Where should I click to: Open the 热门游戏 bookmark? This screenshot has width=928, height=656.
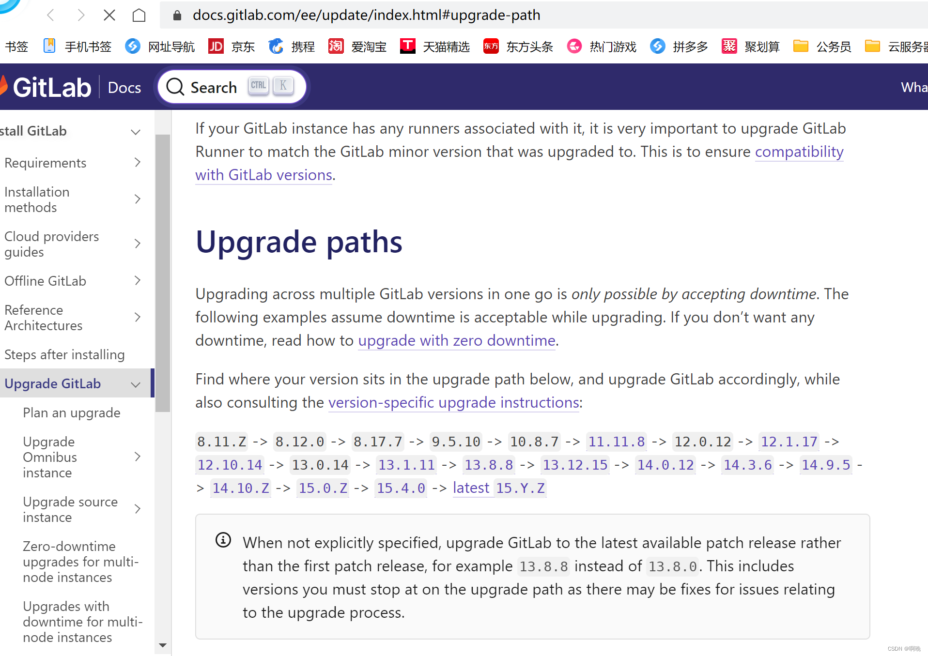point(602,46)
